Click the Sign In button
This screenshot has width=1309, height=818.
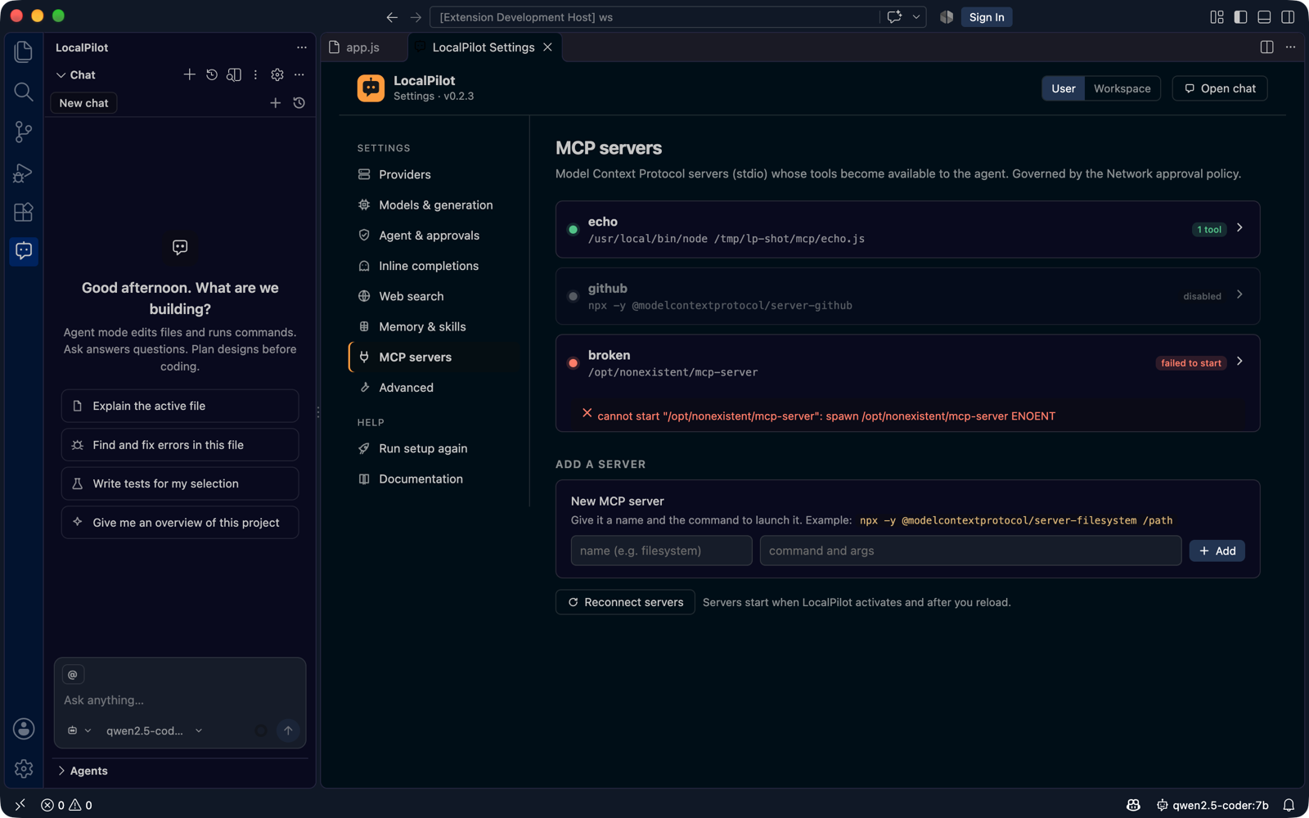pos(986,17)
